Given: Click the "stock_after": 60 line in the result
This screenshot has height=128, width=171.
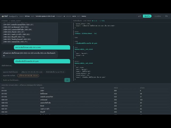Looking at the screenshot, I should 83,75.
